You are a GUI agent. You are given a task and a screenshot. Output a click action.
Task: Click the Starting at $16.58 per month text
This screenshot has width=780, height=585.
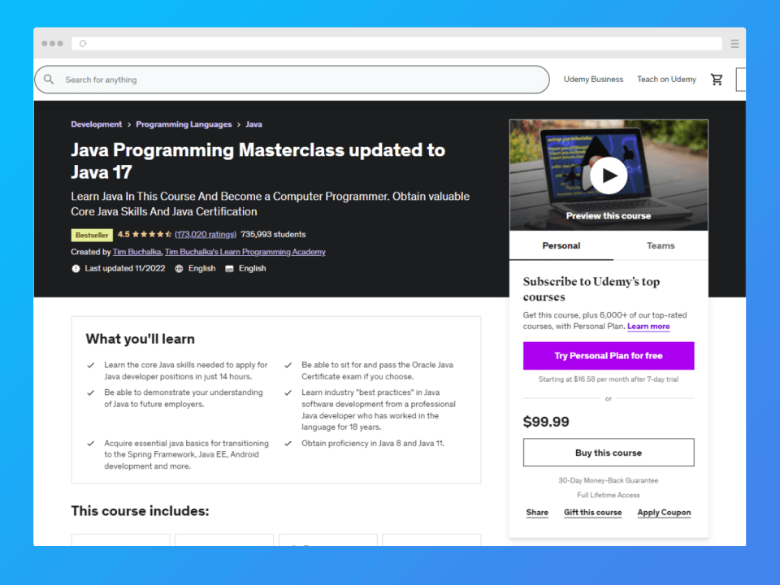pyautogui.click(x=609, y=379)
